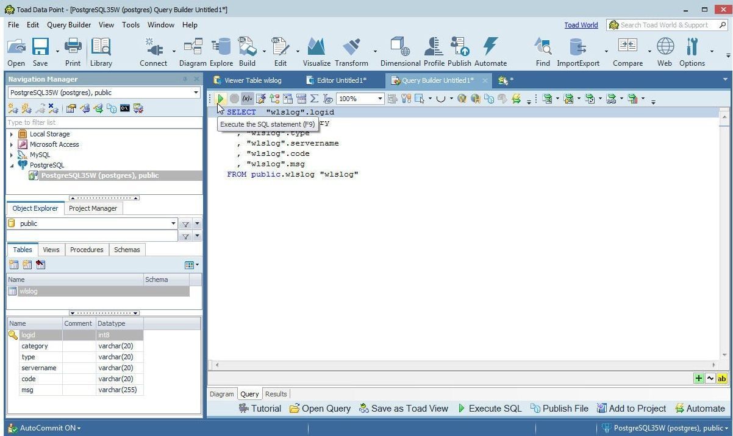
Task: Click the Publish File button
Action: point(560,409)
